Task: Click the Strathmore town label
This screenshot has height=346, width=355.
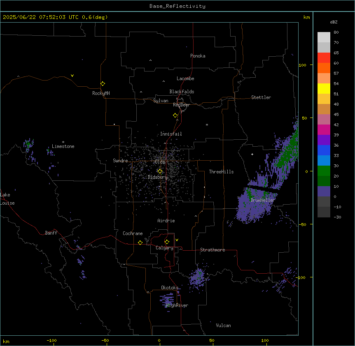Action: click(x=213, y=250)
